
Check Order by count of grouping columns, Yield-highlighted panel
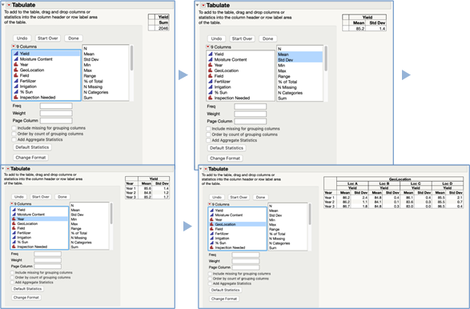(x=14, y=134)
